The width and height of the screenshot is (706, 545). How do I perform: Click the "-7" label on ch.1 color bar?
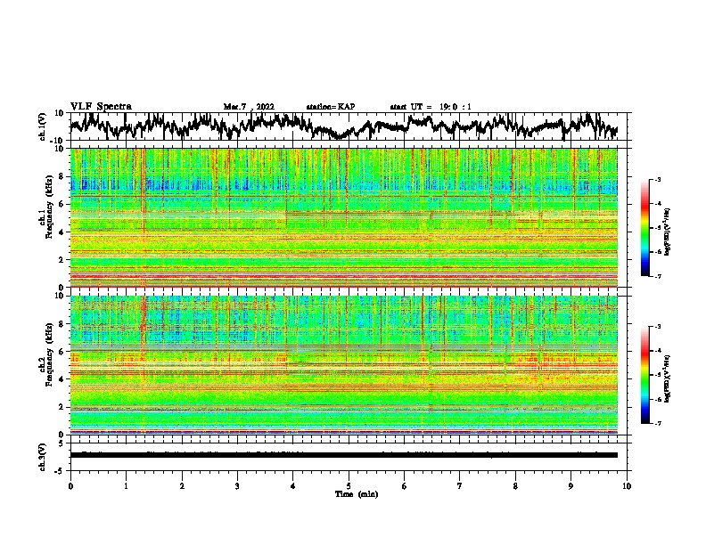pyautogui.click(x=657, y=276)
